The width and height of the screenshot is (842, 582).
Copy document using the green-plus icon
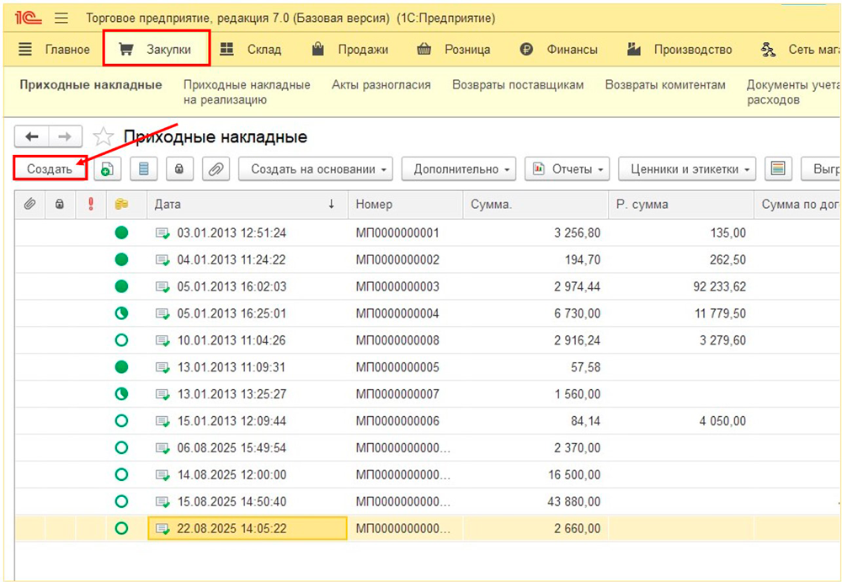[107, 168]
